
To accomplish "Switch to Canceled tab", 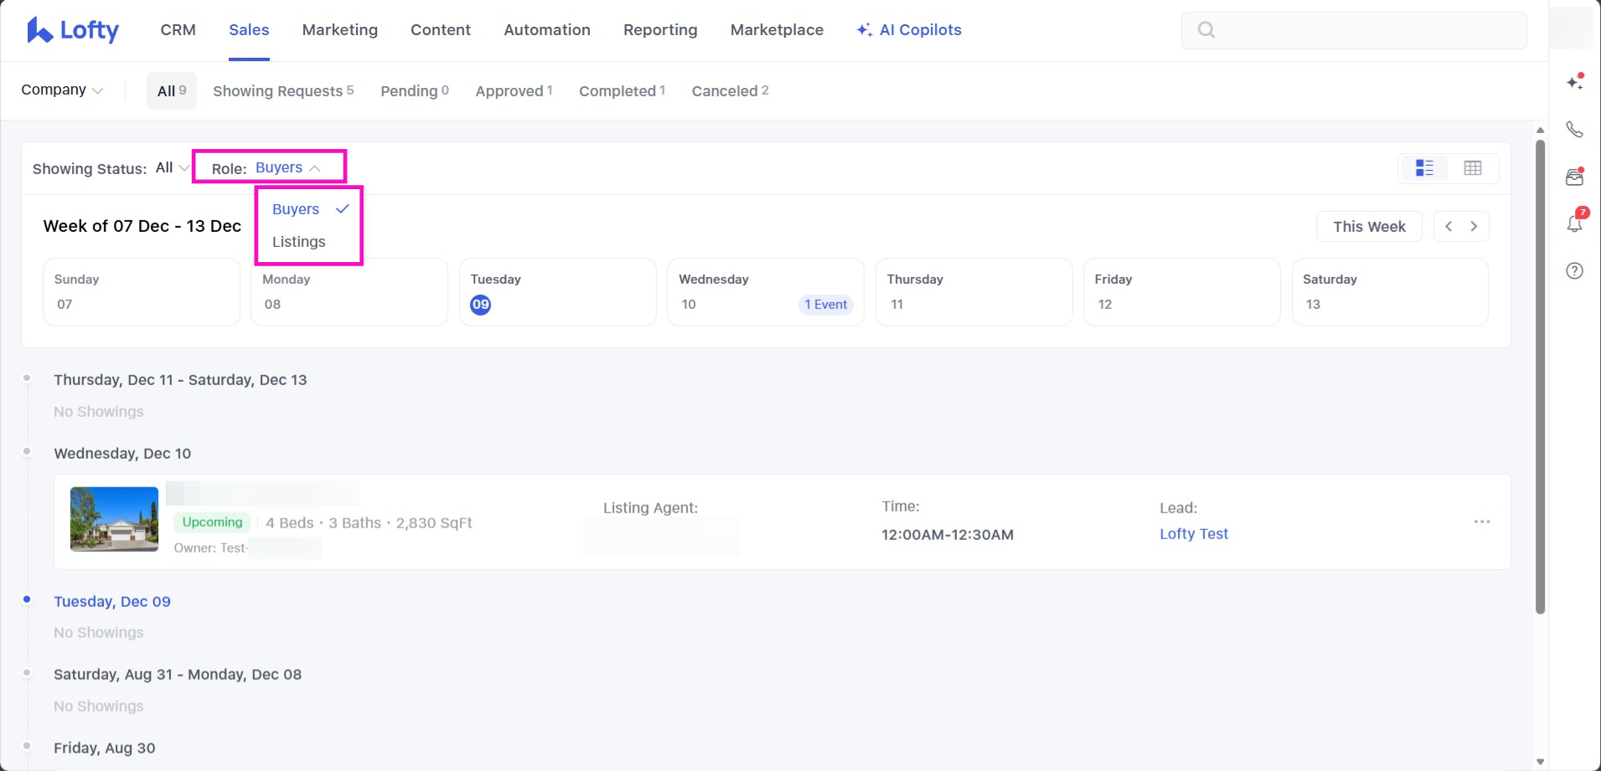I will pyautogui.click(x=729, y=91).
